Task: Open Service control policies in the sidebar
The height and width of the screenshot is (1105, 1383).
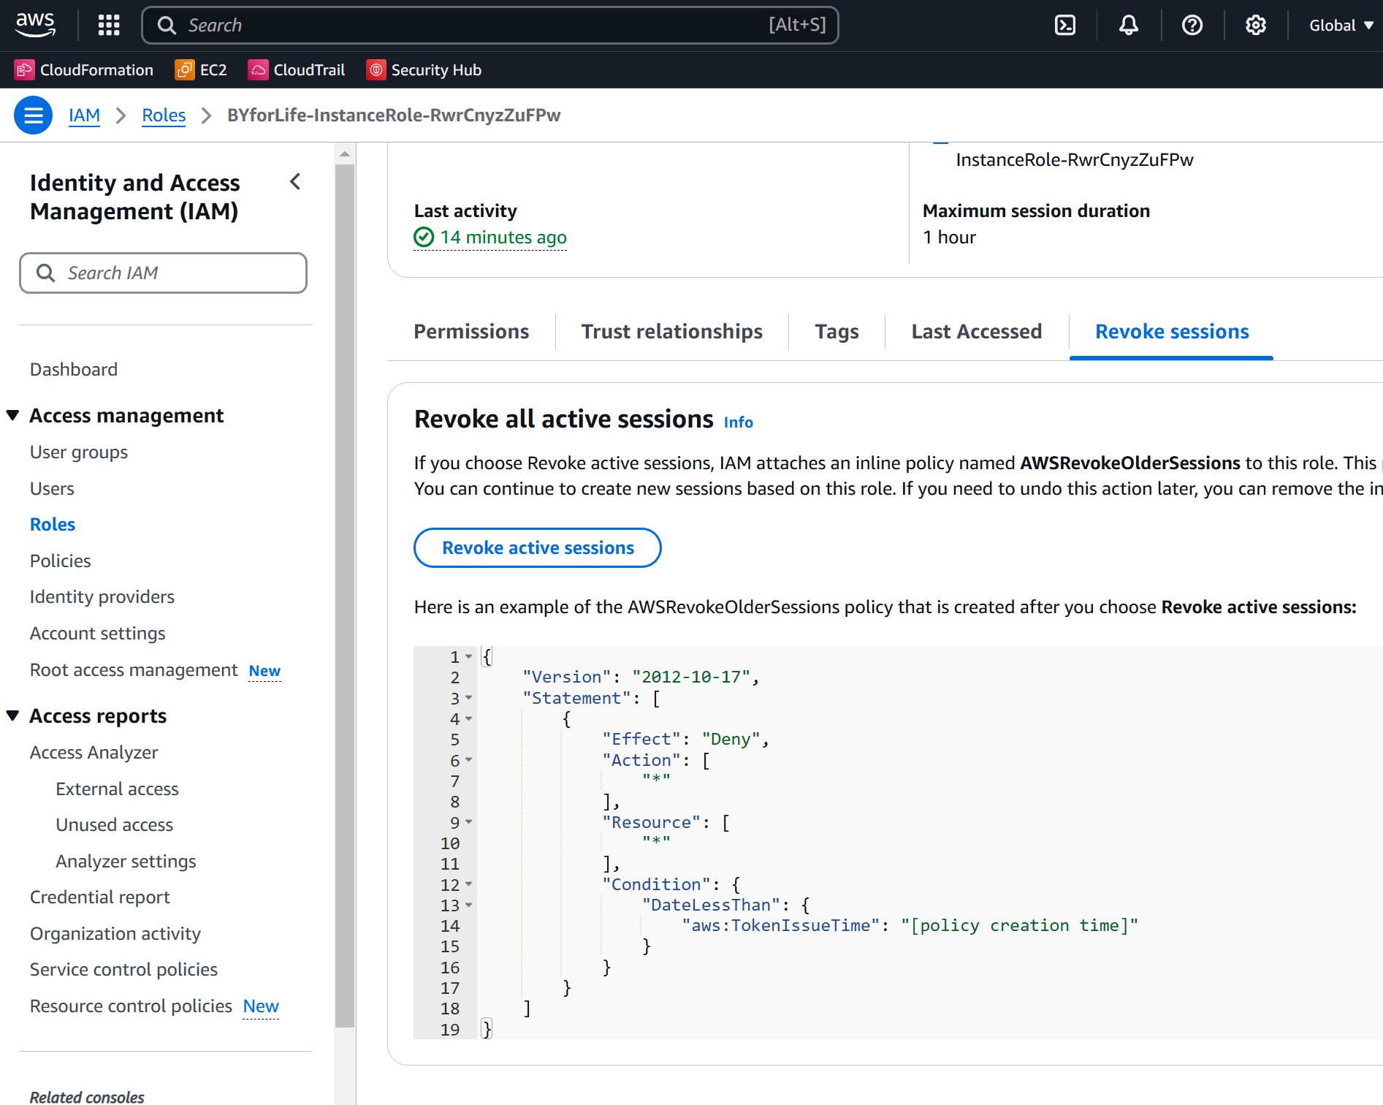Action: click(124, 970)
